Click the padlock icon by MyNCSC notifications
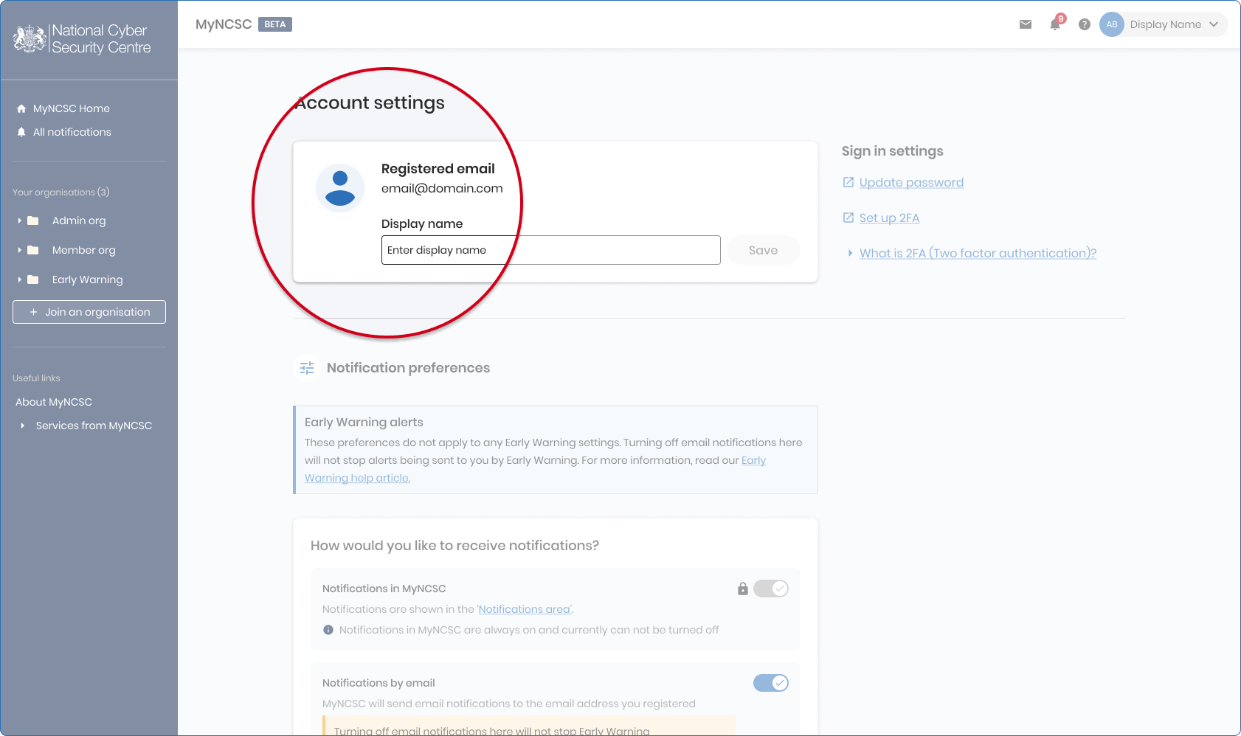Viewport: 1241px width, 736px height. pos(743,589)
